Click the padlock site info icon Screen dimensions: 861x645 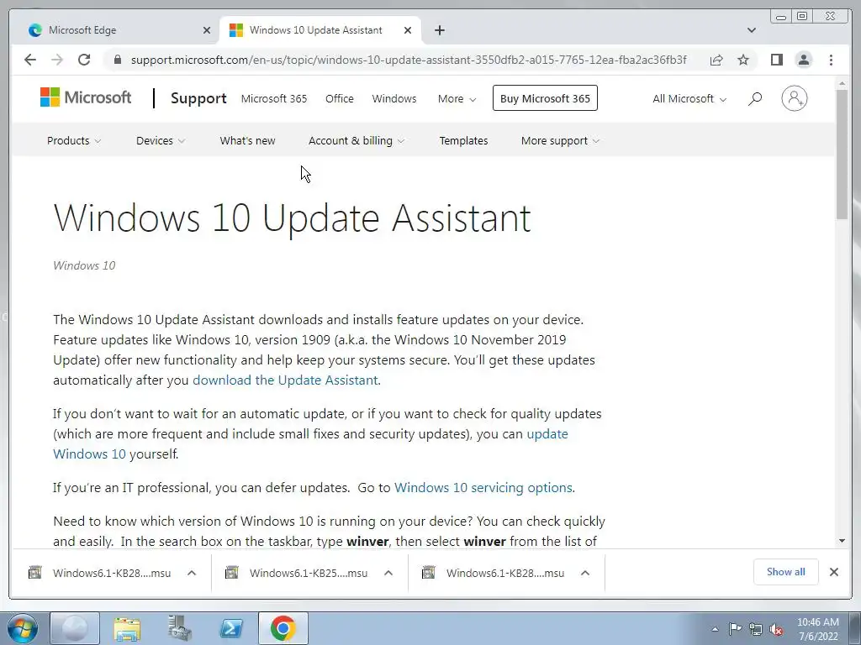point(117,60)
